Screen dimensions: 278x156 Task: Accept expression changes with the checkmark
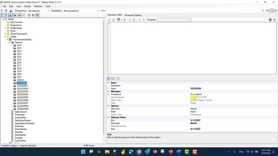coord(109,20)
